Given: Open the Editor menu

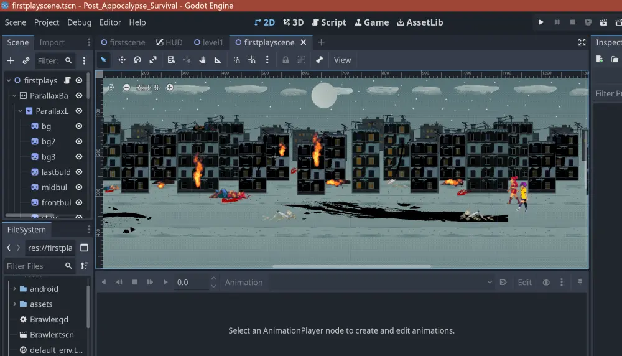Looking at the screenshot, I should pos(110,22).
